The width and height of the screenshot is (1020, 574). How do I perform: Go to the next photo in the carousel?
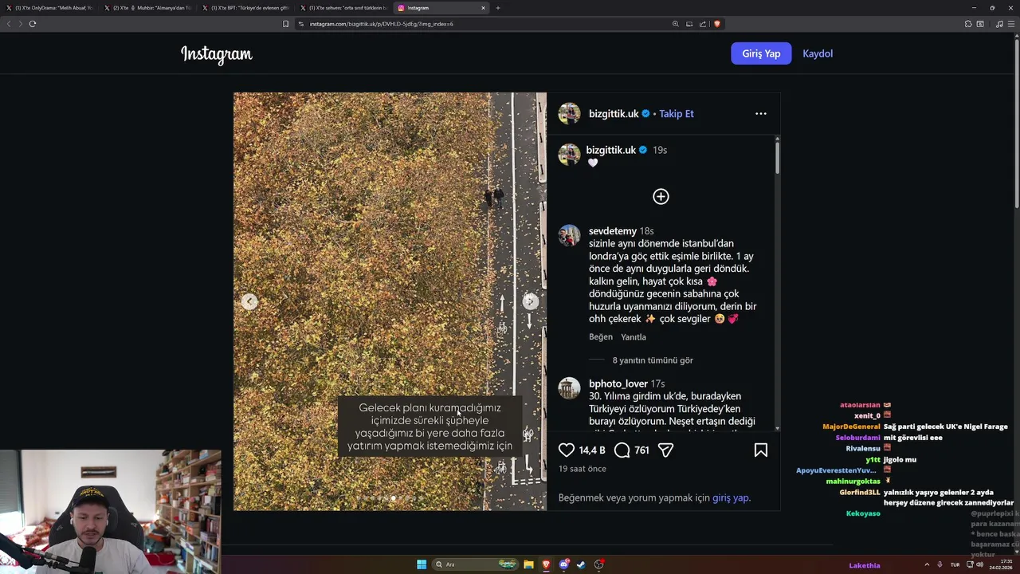click(x=530, y=301)
